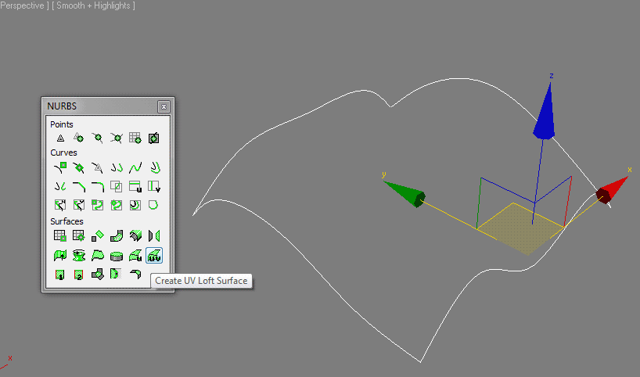Select the Surface Edge Curve tool

pos(154,205)
